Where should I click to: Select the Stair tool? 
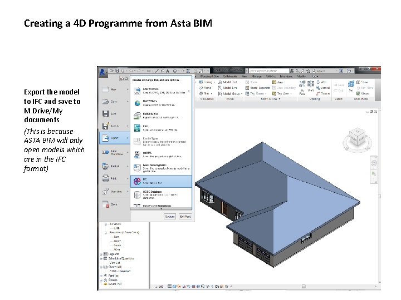(206, 94)
